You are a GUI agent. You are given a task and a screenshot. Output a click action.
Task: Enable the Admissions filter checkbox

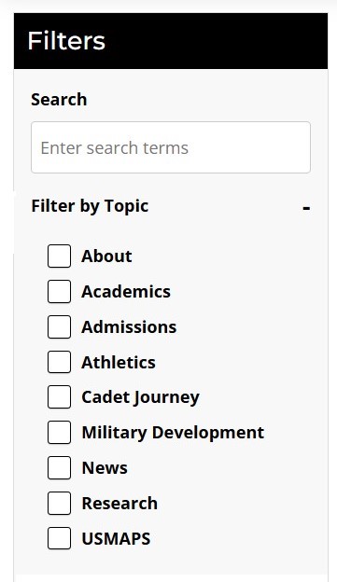59,327
